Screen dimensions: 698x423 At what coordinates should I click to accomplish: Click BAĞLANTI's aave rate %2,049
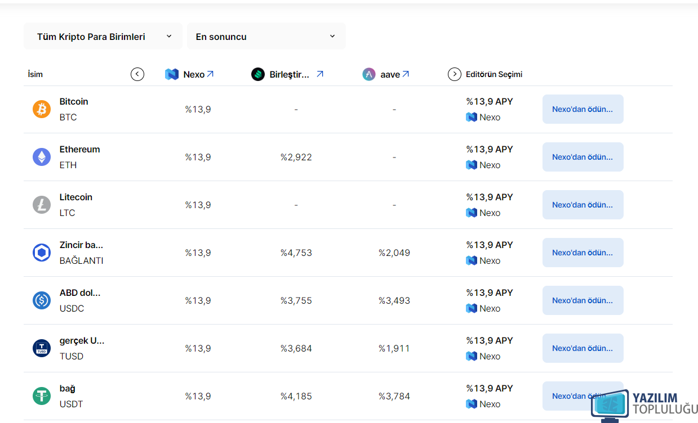click(x=394, y=253)
